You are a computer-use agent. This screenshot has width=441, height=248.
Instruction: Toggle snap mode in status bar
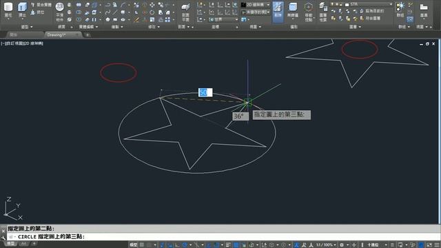[149, 245]
